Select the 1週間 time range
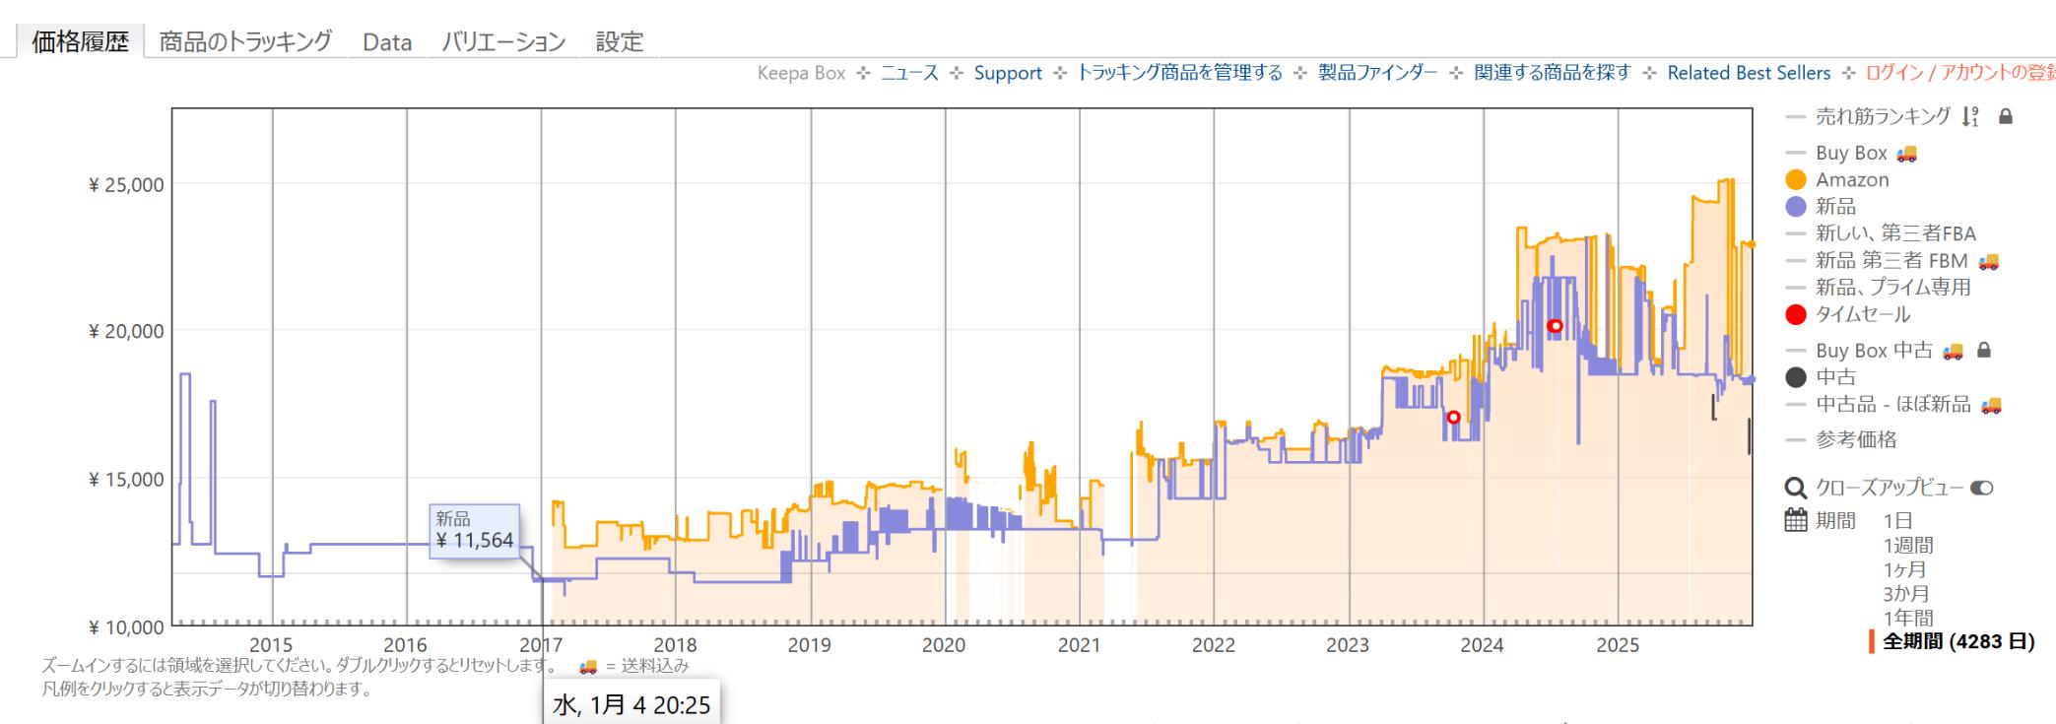This screenshot has width=2056, height=724. [x=1907, y=545]
